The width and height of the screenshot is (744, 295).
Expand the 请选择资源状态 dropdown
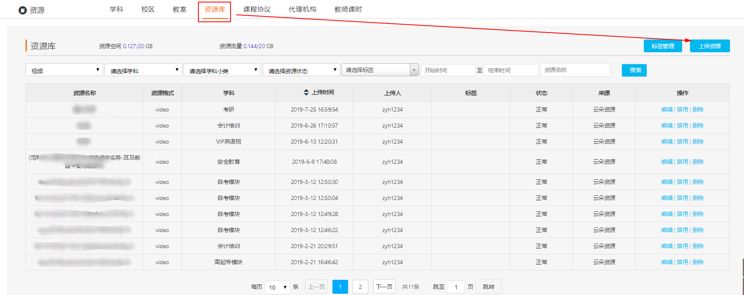(301, 70)
